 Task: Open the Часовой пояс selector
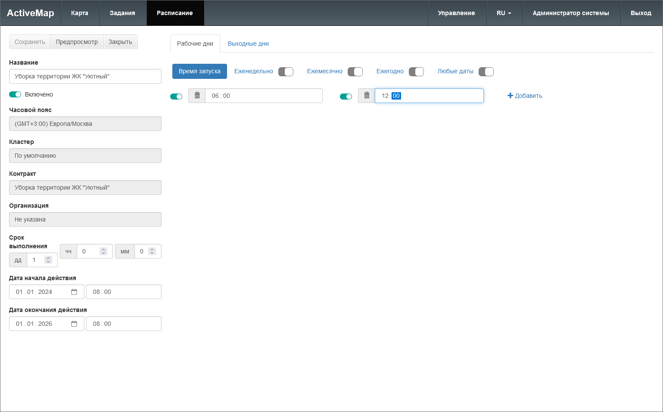click(85, 124)
